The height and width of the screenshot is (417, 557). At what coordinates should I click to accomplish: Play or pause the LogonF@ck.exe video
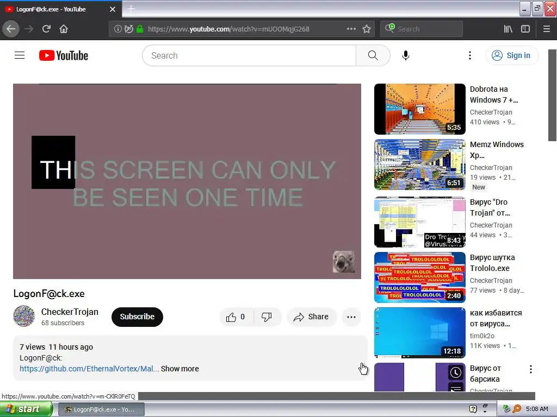click(187, 181)
